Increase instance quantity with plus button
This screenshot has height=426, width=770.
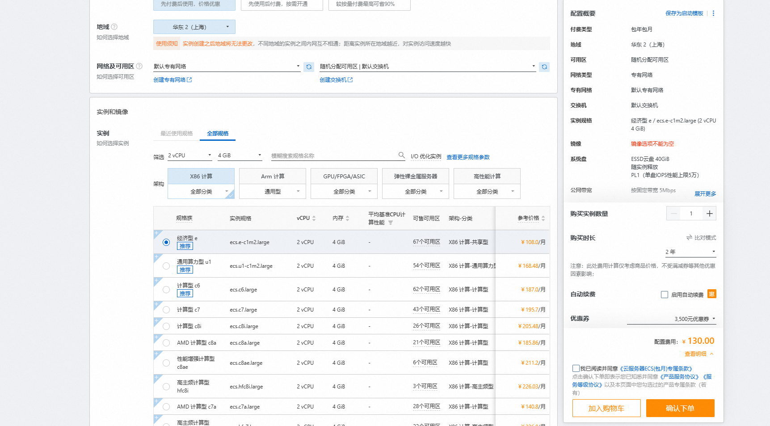709,214
